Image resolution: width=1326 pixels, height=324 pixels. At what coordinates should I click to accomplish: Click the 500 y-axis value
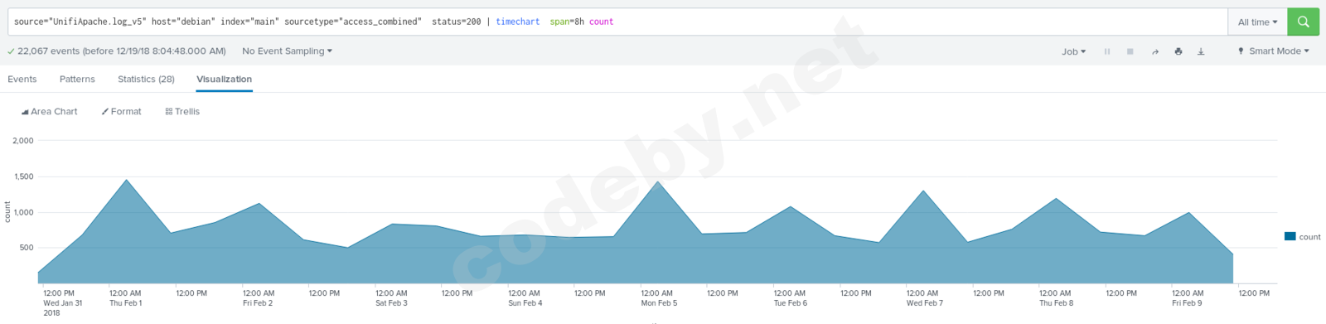27,248
